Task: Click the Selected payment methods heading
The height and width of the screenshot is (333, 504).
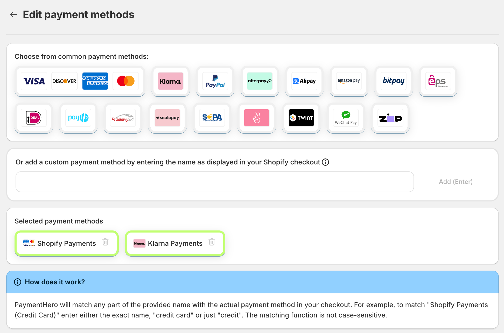Action: pos(59,221)
